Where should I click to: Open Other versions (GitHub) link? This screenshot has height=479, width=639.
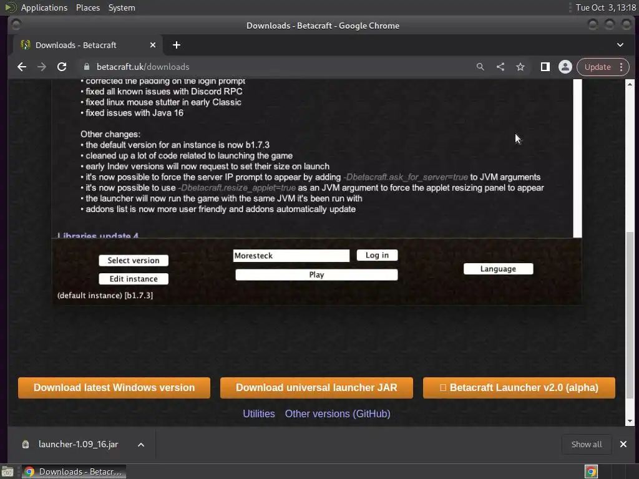338,414
